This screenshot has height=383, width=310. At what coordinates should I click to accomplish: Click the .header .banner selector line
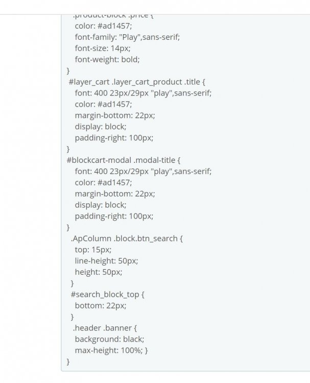(x=105, y=328)
